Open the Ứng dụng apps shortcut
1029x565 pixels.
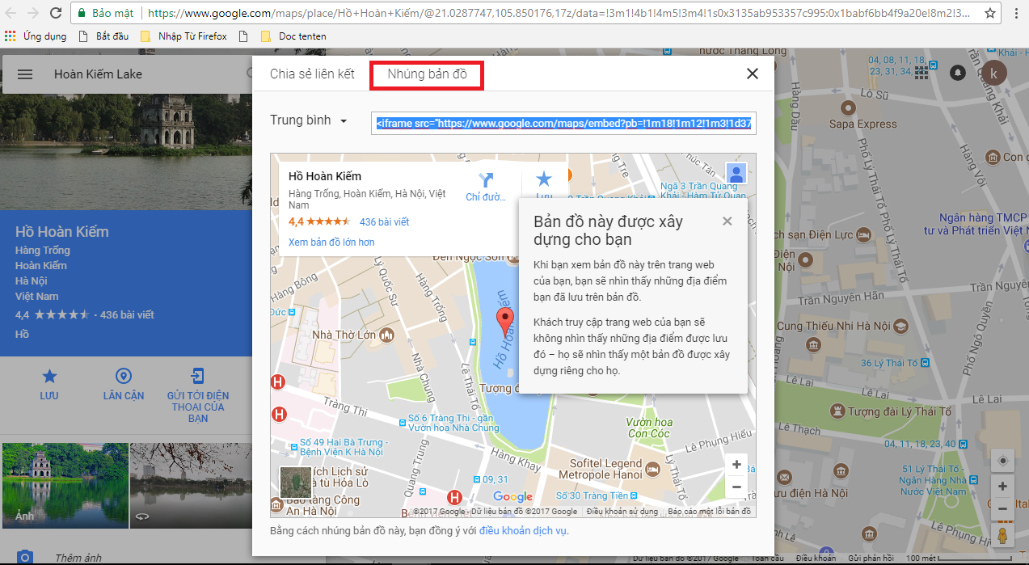click(x=34, y=36)
